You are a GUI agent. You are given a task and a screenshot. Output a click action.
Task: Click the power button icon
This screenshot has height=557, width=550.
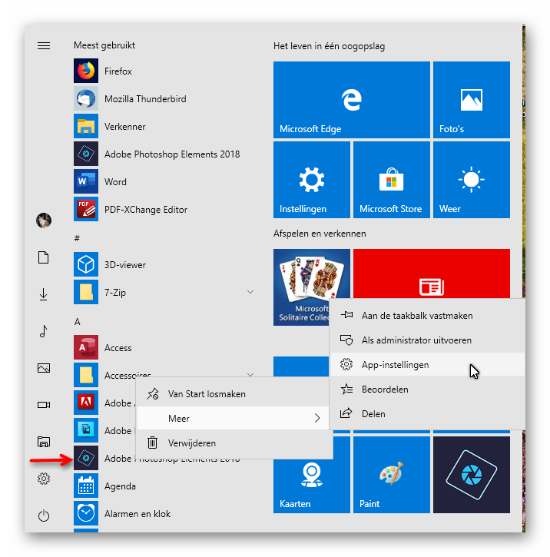pyautogui.click(x=44, y=516)
